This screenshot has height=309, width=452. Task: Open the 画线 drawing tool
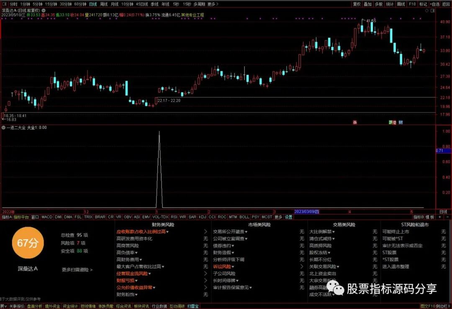click(401, 4)
